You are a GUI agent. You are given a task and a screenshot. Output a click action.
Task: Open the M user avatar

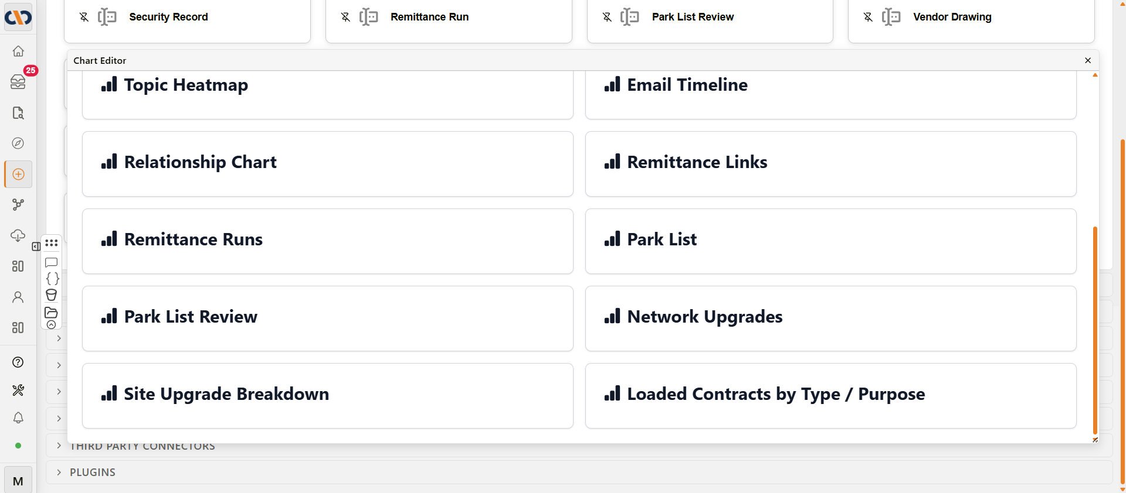click(x=18, y=481)
